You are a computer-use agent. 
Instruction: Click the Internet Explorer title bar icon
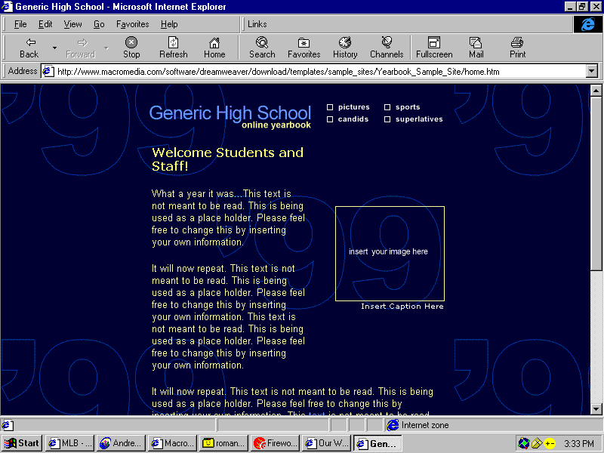[8, 7]
